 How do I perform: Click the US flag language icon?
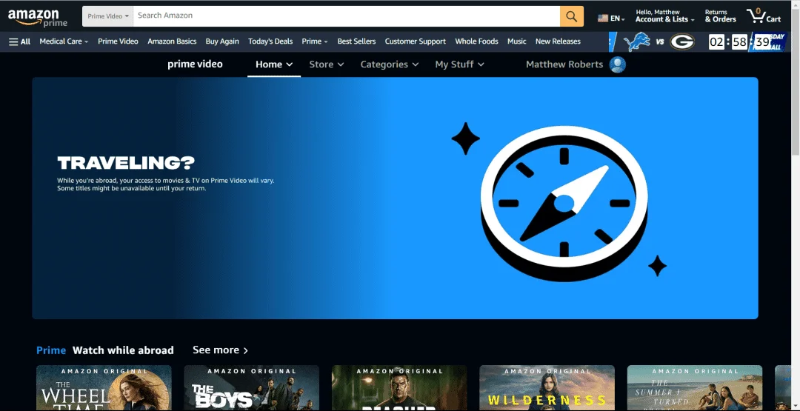click(x=603, y=19)
